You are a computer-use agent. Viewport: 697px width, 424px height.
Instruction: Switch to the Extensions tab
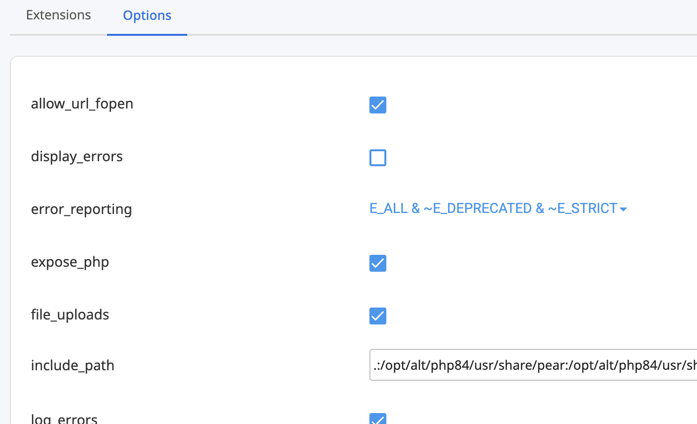coord(58,15)
